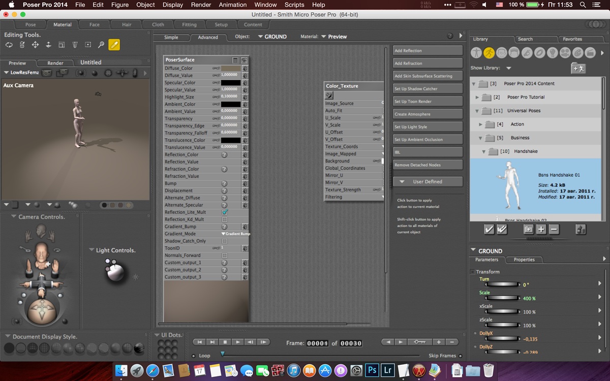Apply library preset with single checkmark
The width and height of the screenshot is (610, 381).
pyautogui.click(x=489, y=230)
